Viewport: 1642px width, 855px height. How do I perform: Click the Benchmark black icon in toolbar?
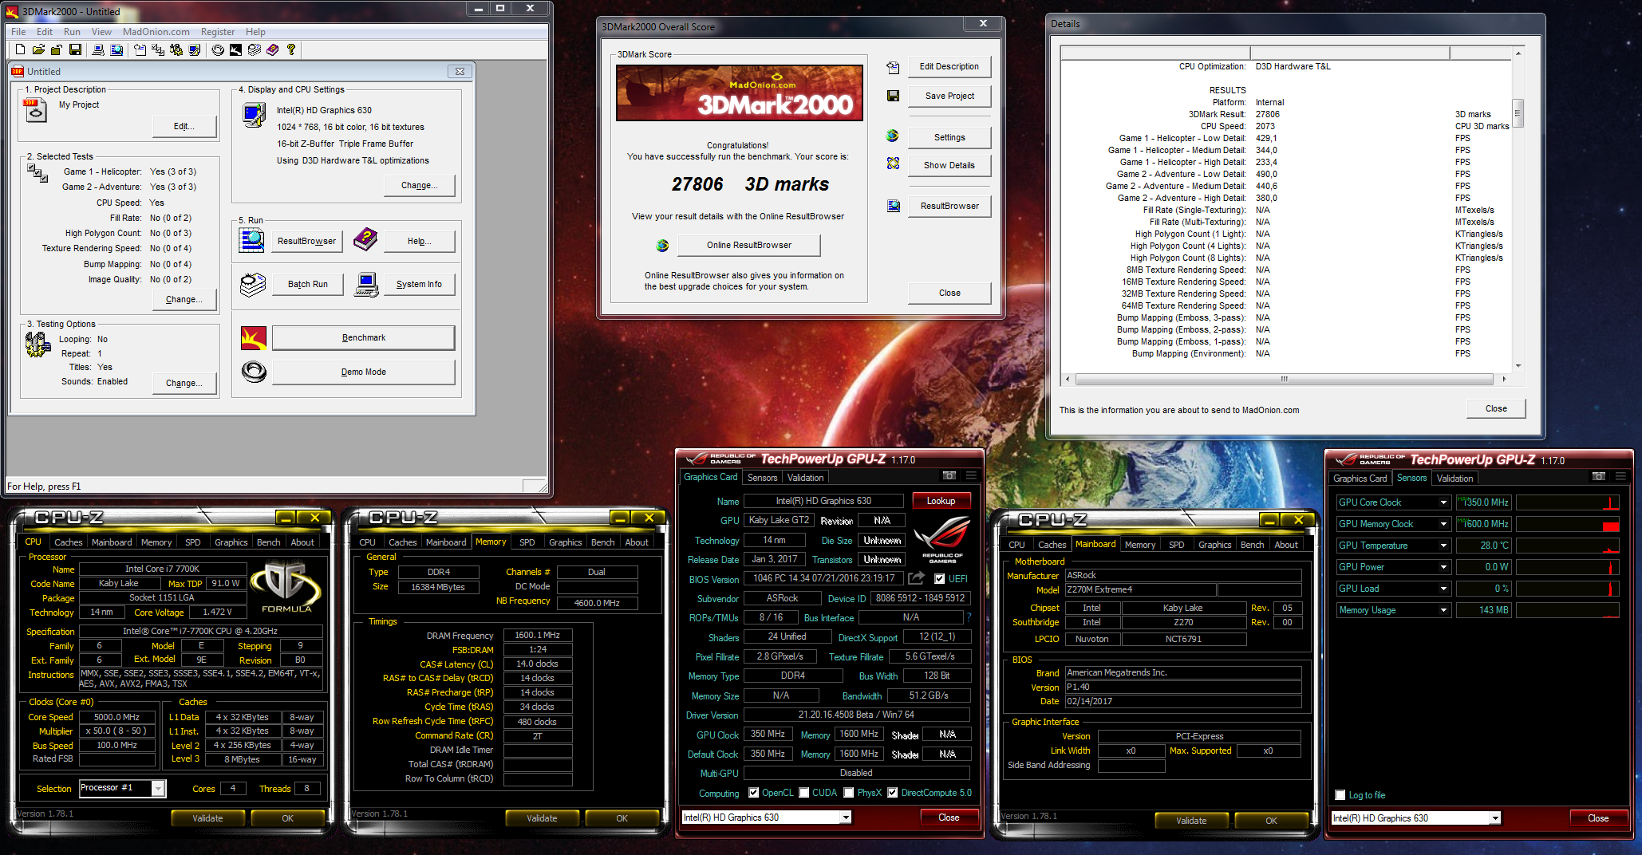[x=236, y=49]
